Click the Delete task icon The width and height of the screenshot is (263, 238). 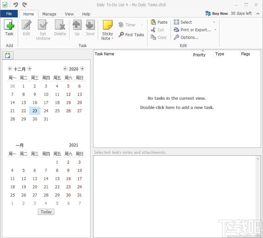[60, 25]
